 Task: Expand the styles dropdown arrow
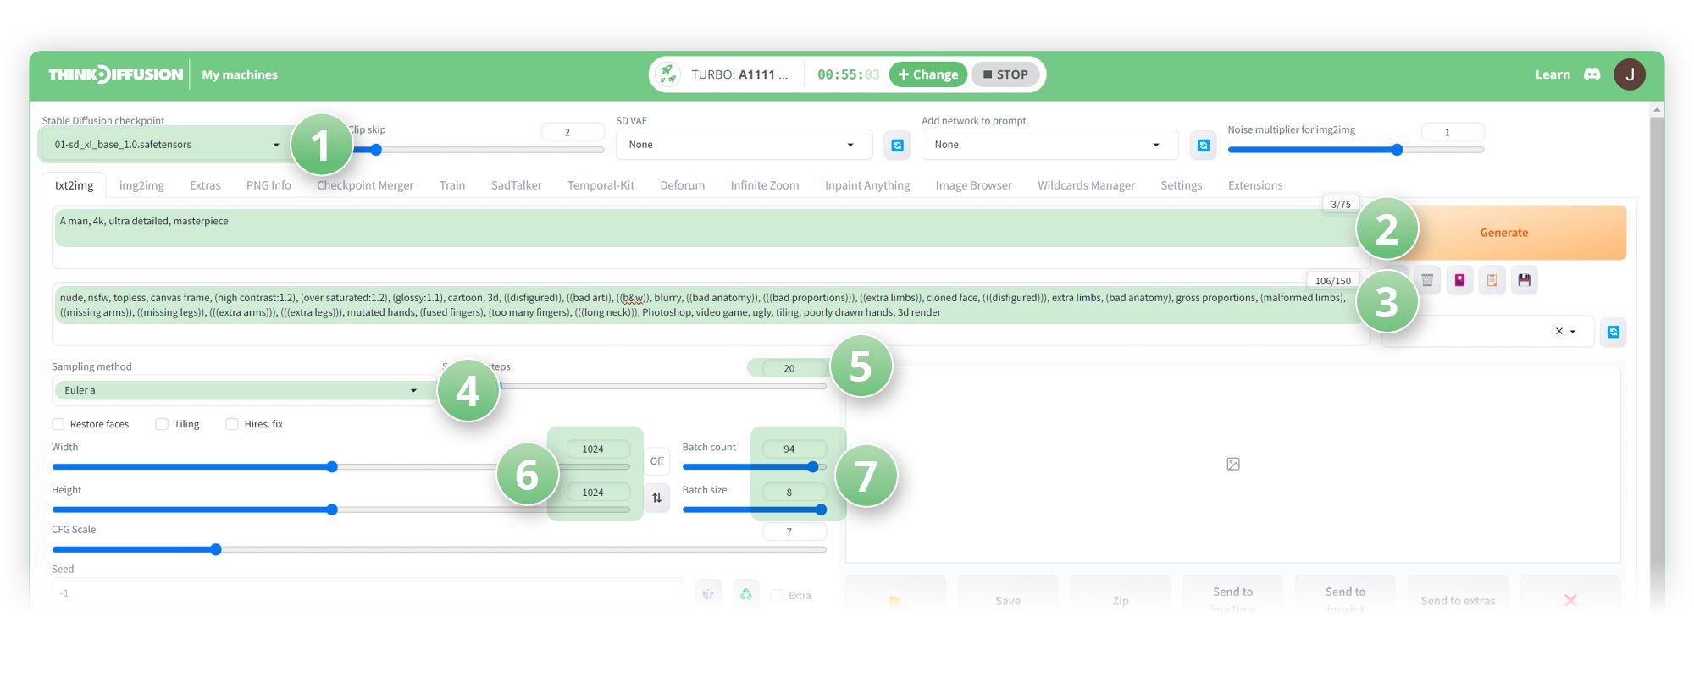pos(1573,332)
